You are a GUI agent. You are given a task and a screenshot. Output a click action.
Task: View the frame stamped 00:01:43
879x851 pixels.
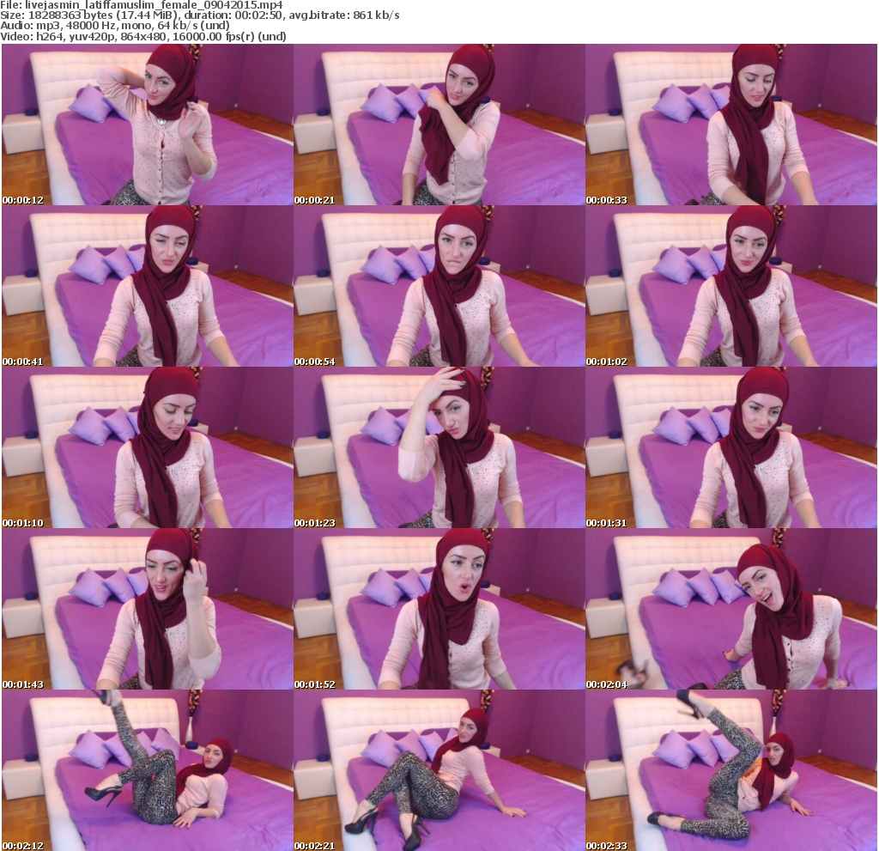148,609
